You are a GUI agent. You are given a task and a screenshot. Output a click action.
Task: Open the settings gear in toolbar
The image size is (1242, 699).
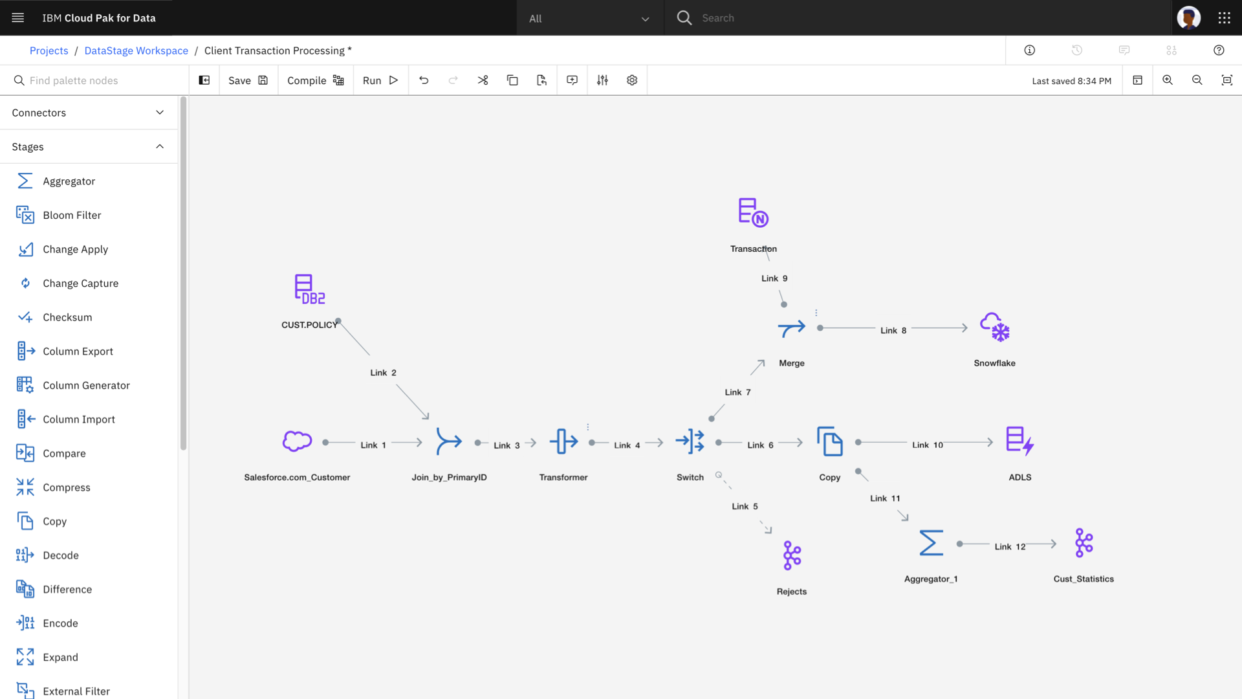[632, 80]
